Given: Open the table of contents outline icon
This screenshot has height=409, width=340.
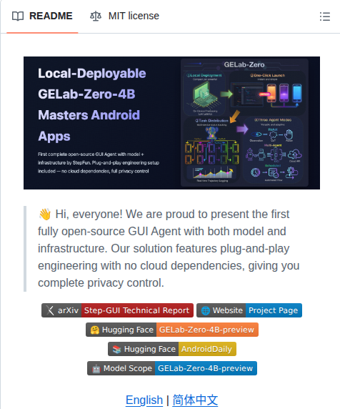Looking at the screenshot, I should tap(325, 16).
